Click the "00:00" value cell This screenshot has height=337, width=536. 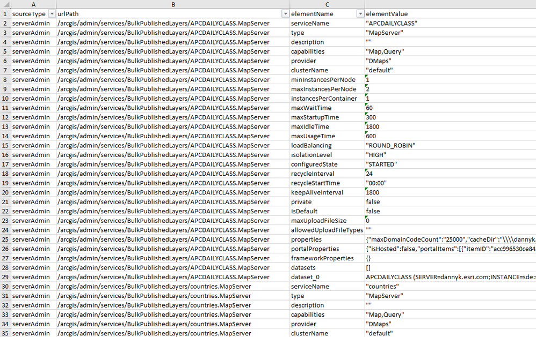[x=450, y=183]
